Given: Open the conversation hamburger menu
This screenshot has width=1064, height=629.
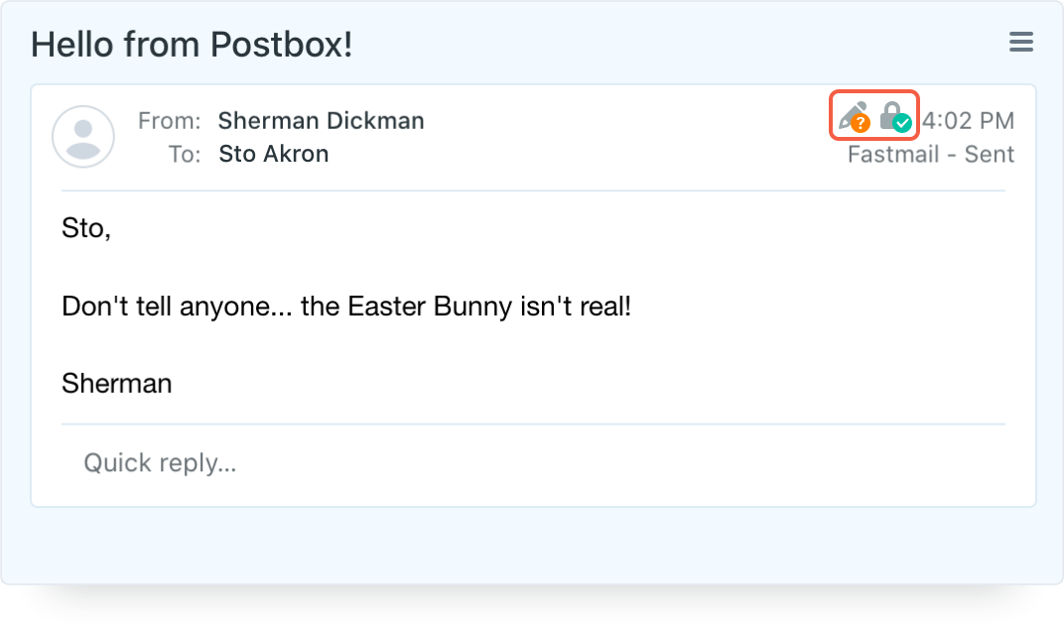Looking at the screenshot, I should pyautogui.click(x=1020, y=43).
